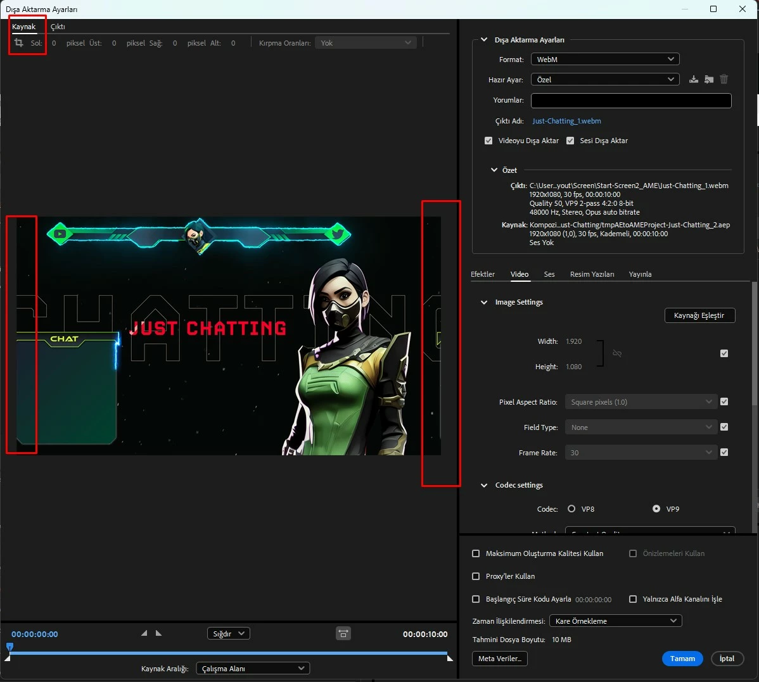759x682 pixels.
Task: Open the Sığdır zoom dropdown
Action: 229,634
